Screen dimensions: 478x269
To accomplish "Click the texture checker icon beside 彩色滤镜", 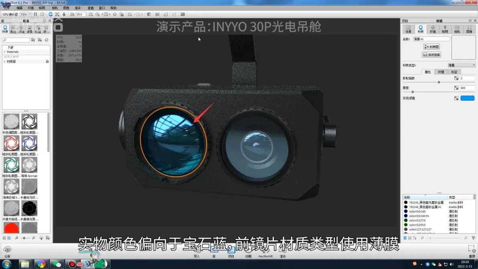I will (456, 98).
